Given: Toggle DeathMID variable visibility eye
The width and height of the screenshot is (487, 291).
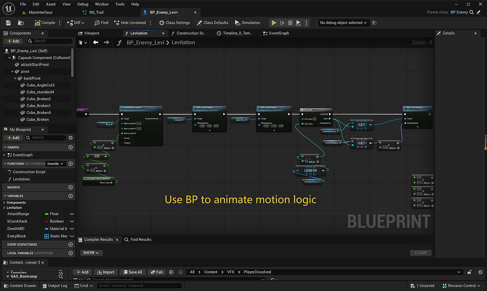Looking at the screenshot, I should point(72,229).
